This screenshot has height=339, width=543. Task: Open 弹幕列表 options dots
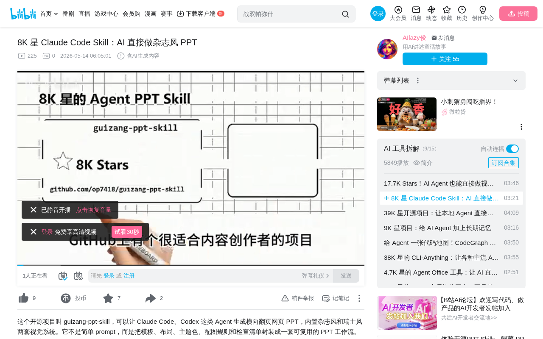pyautogui.click(x=418, y=81)
